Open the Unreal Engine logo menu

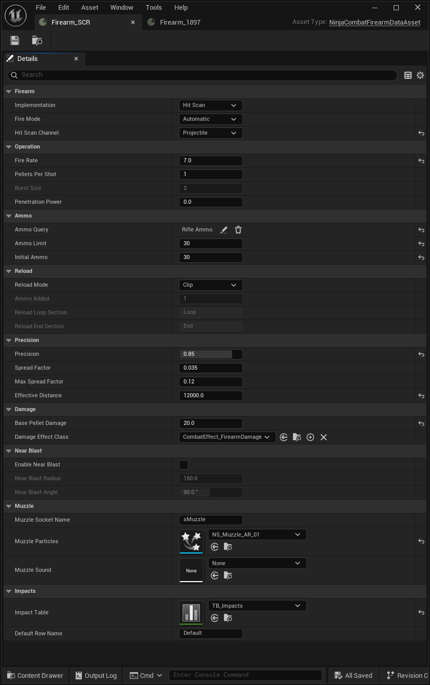(15, 16)
